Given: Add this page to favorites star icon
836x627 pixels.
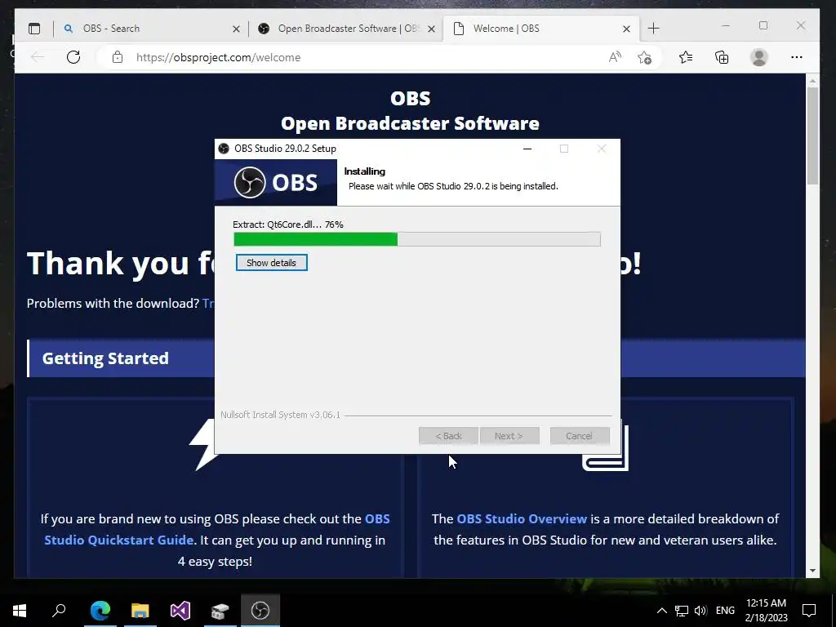Looking at the screenshot, I should click(x=644, y=57).
